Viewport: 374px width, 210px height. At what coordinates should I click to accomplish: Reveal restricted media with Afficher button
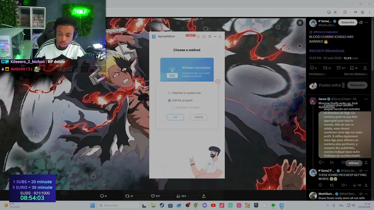(x=354, y=163)
